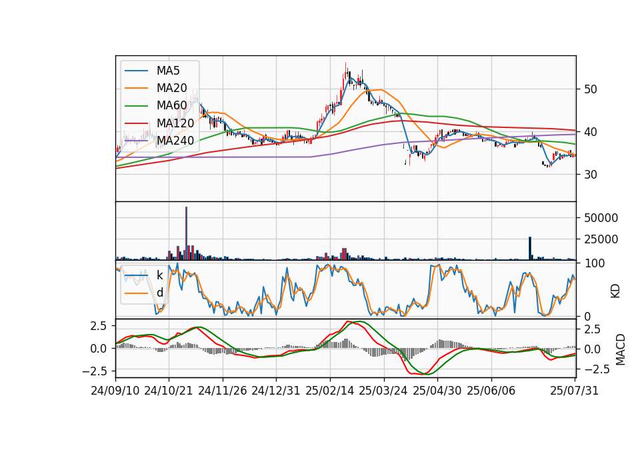640x460 pixels.
Task: Click the 24/11/26 date axis label
Action: pyautogui.click(x=223, y=391)
